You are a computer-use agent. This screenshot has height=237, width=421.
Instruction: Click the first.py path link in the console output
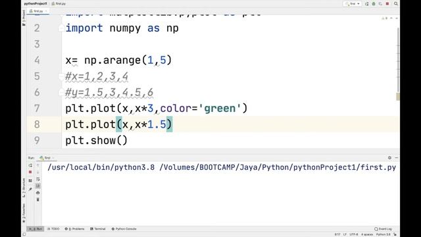pyautogui.click(x=278, y=167)
